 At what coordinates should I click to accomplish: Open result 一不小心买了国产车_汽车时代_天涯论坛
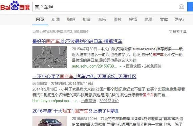(84, 77)
